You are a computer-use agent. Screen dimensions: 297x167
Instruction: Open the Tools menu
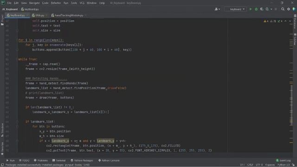pyautogui.click(x=74, y=3)
